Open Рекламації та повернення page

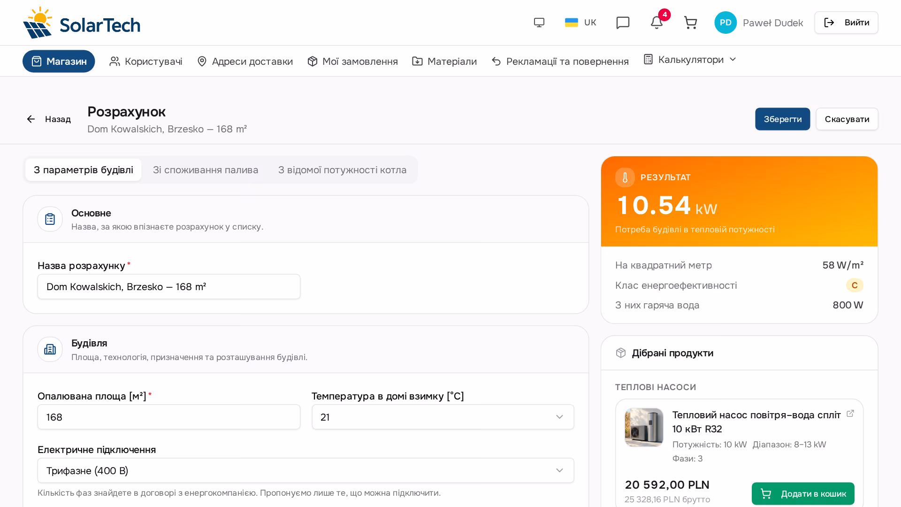tap(560, 61)
